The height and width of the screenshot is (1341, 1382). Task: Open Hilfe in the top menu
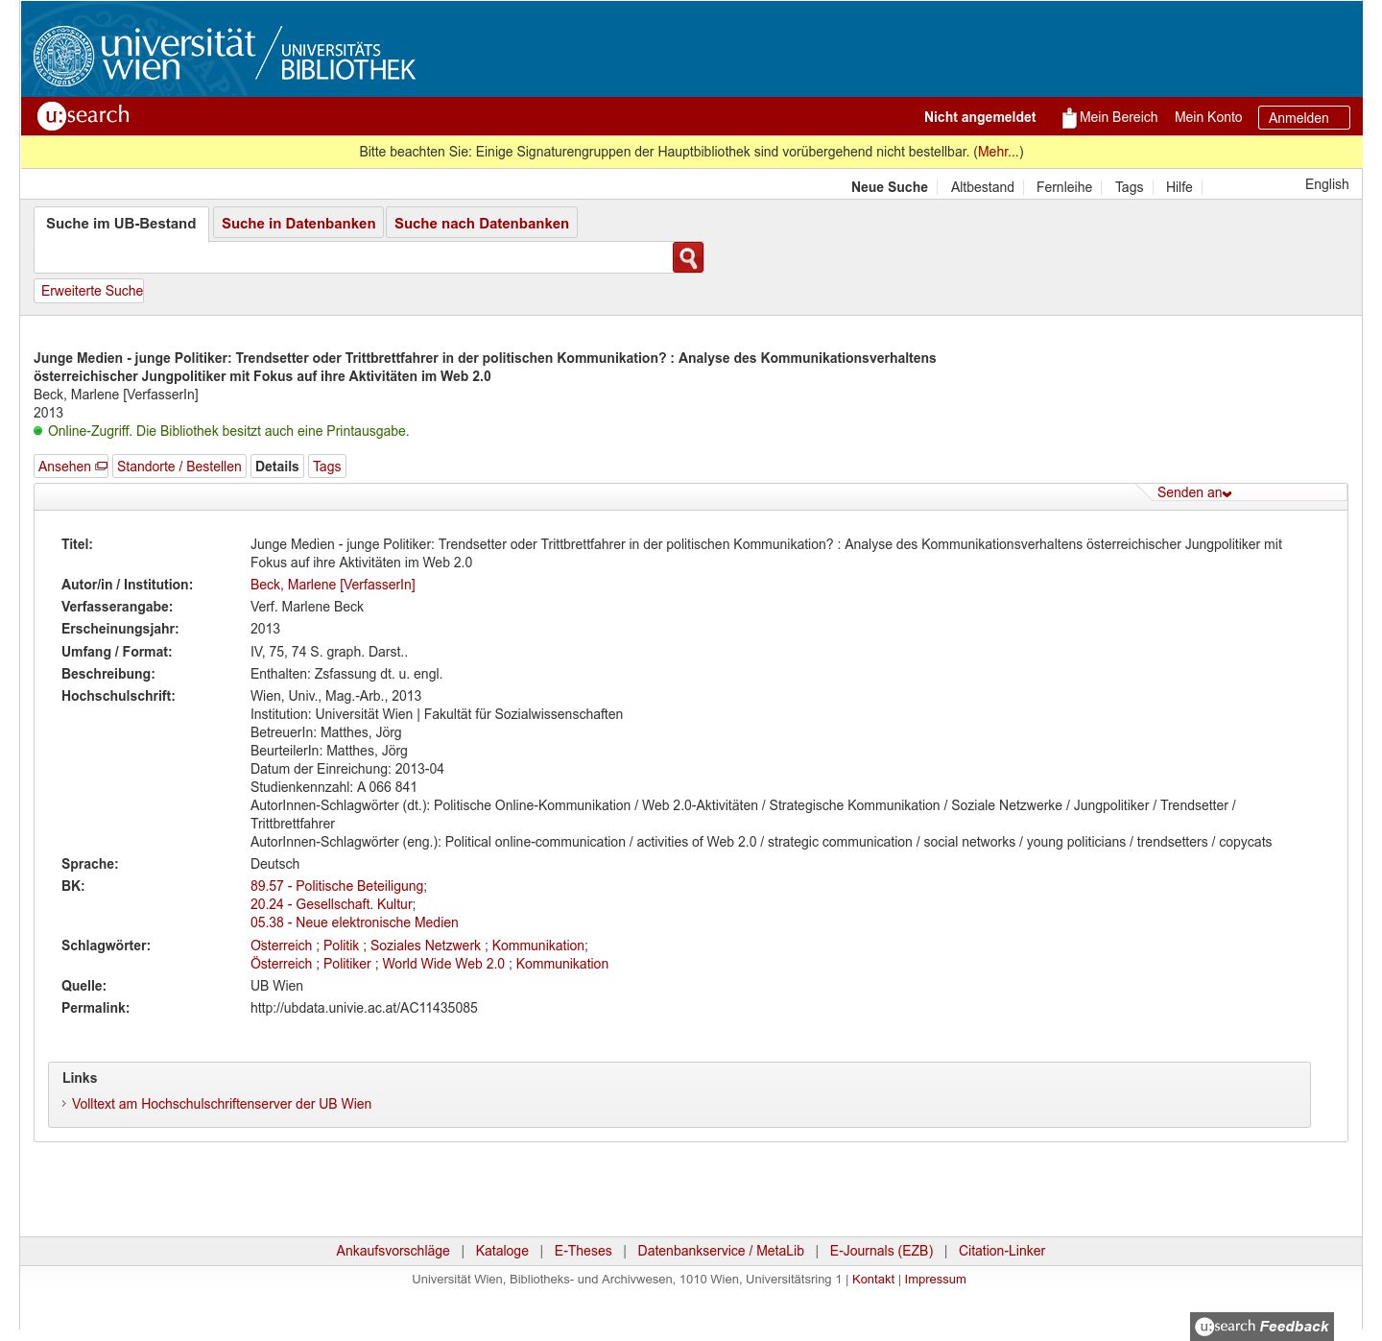click(1179, 187)
